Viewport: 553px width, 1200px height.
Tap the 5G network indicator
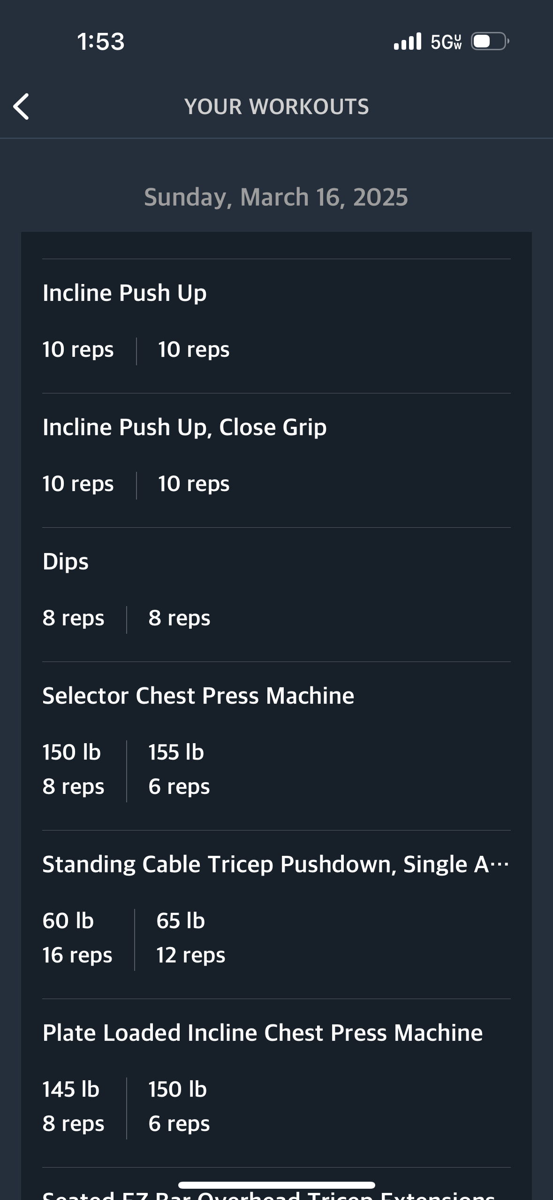tap(446, 42)
